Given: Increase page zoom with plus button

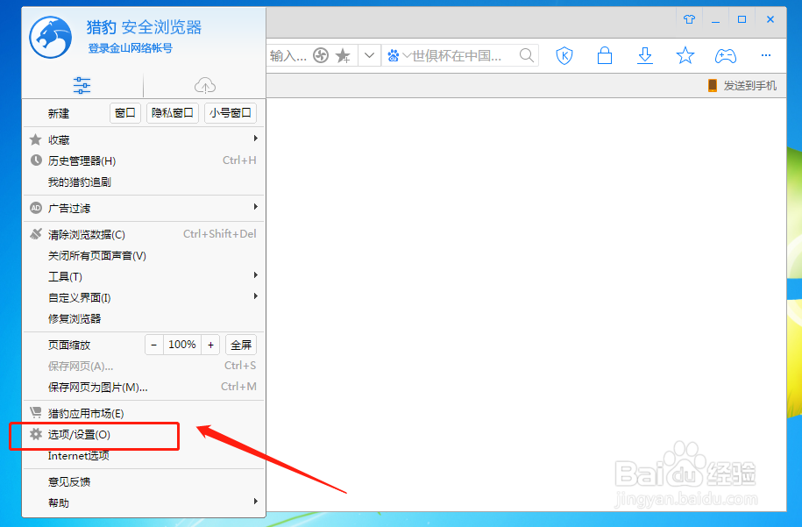Looking at the screenshot, I should coord(210,345).
